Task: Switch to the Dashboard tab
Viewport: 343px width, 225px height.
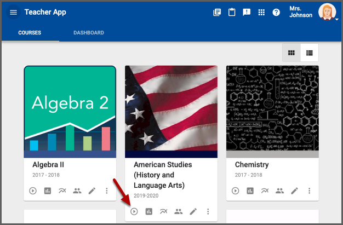Action: 89,33
